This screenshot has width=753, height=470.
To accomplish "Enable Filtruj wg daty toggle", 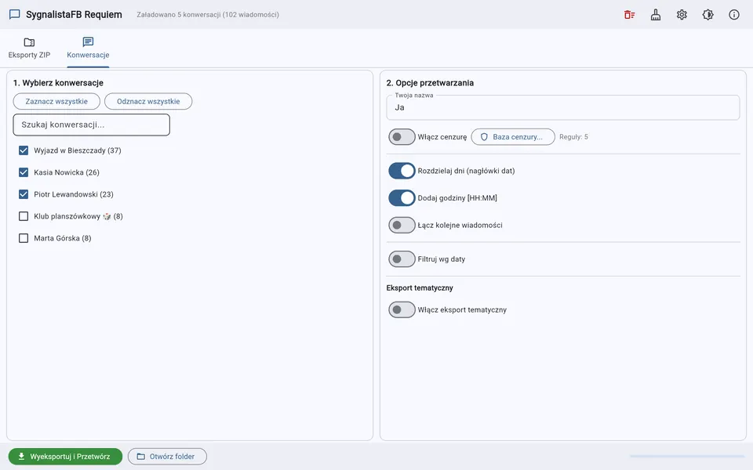I will click(x=402, y=259).
